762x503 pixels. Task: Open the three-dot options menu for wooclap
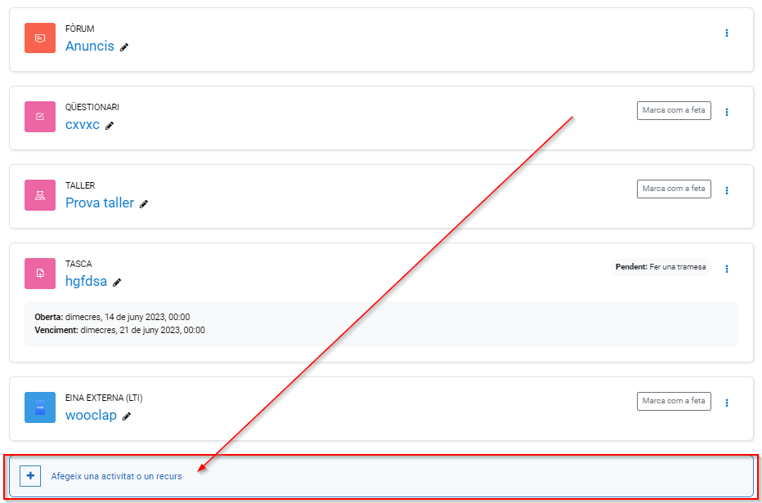pyautogui.click(x=727, y=403)
